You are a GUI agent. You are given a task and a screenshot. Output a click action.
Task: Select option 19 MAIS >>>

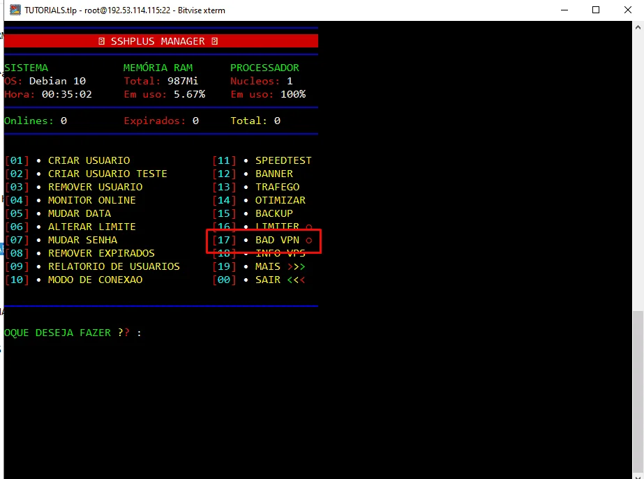click(x=259, y=266)
